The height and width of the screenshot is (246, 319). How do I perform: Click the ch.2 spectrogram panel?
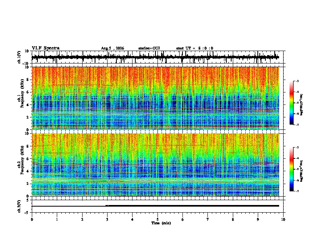tap(155, 165)
